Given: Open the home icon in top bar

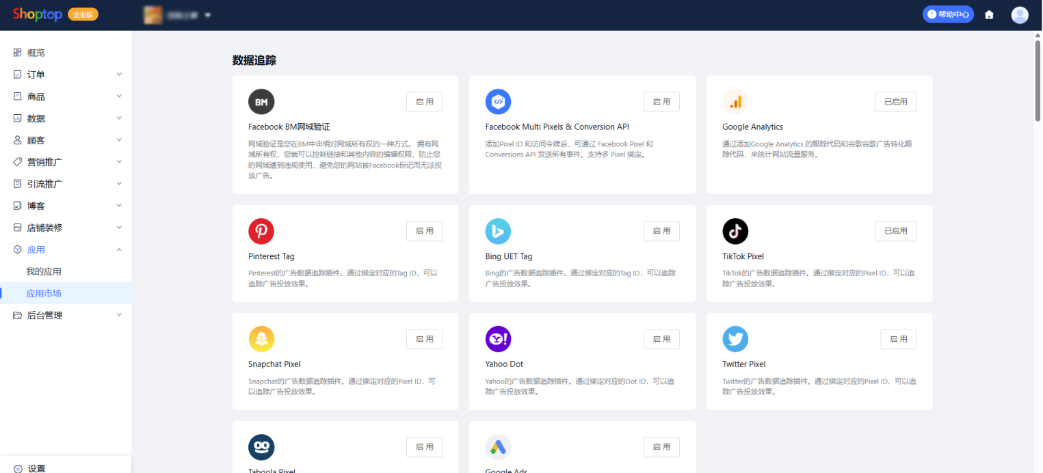Looking at the screenshot, I should (x=989, y=14).
